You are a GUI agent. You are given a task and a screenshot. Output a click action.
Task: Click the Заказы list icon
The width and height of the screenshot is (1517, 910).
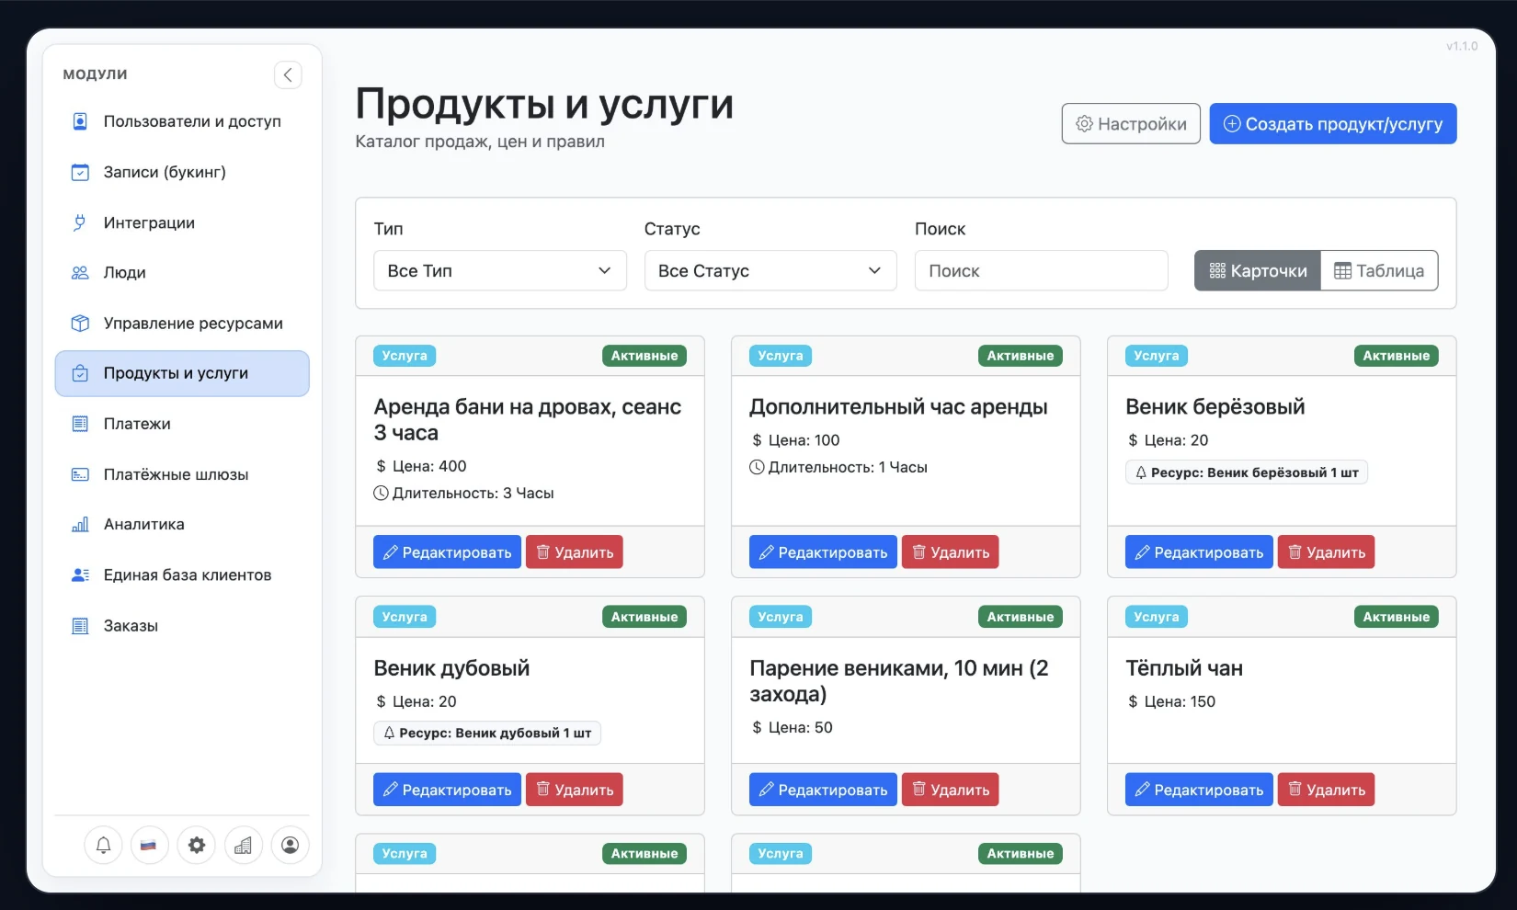coord(80,626)
